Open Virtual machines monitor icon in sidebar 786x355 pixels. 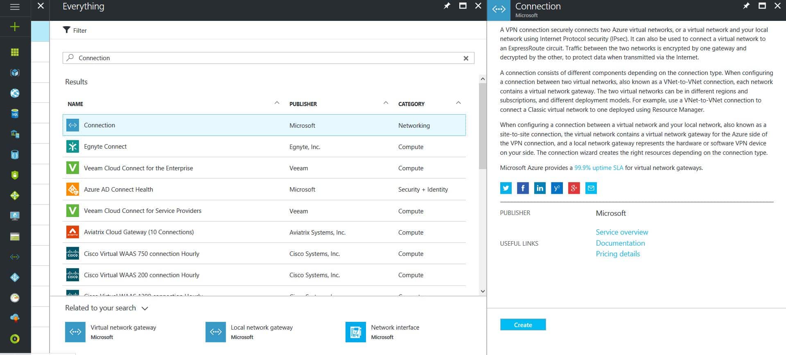tap(15, 216)
